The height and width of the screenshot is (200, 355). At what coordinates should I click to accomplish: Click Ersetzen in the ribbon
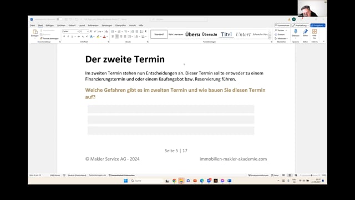(280, 34)
